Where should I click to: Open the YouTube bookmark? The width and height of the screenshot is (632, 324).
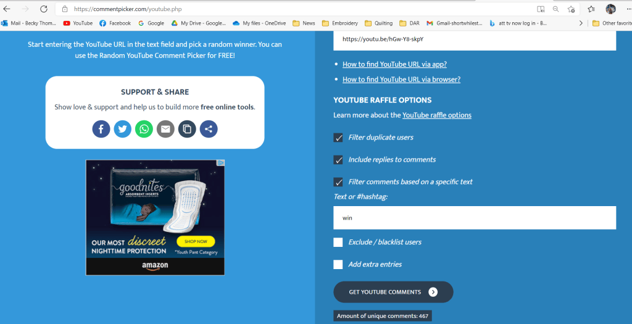point(78,23)
